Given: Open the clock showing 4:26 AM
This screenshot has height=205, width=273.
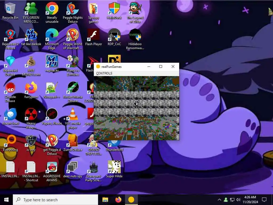Looking at the screenshot, I should pos(250,200).
